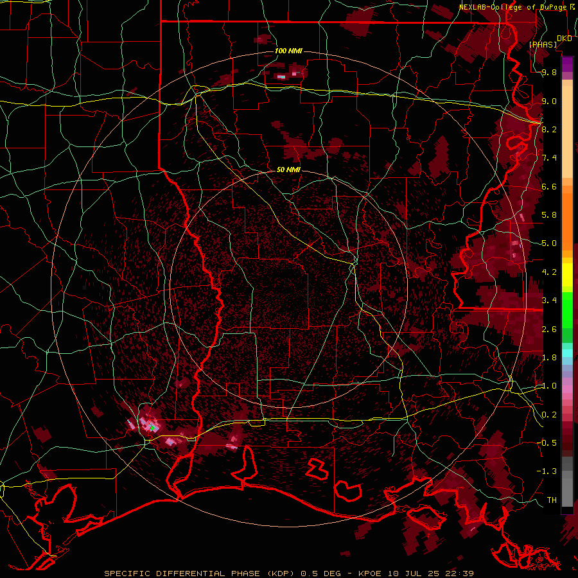Click the '[PHAS]' legend label
Viewport: 578px width, 578px height.
[x=543, y=44]
